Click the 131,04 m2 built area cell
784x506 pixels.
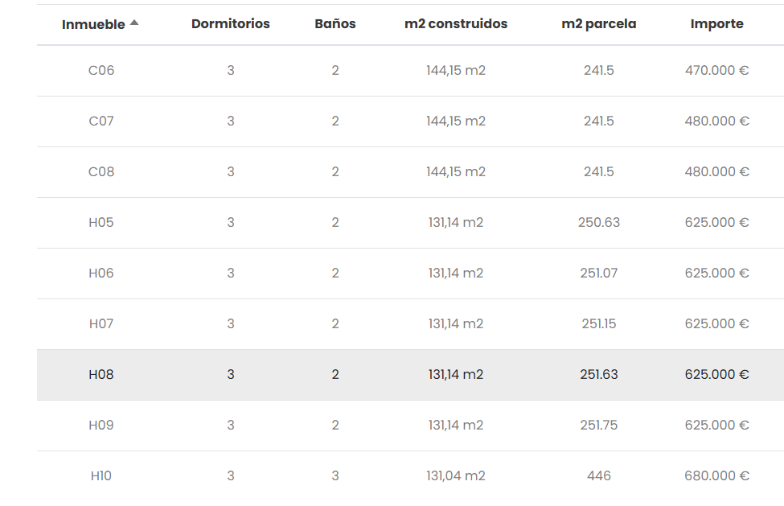coord(456,476)
